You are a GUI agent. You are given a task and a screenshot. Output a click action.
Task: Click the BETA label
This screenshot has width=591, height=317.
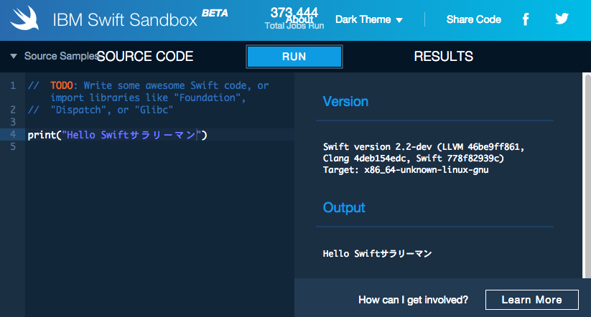coord(215,13)
